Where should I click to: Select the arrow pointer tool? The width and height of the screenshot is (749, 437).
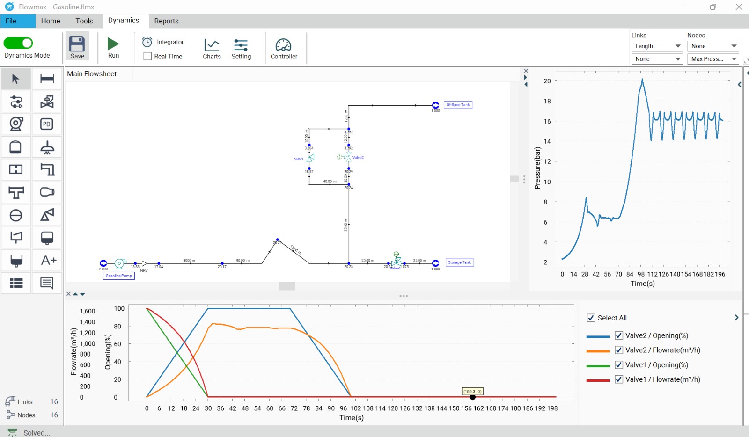pyautogui.click(x=16, y=79)
